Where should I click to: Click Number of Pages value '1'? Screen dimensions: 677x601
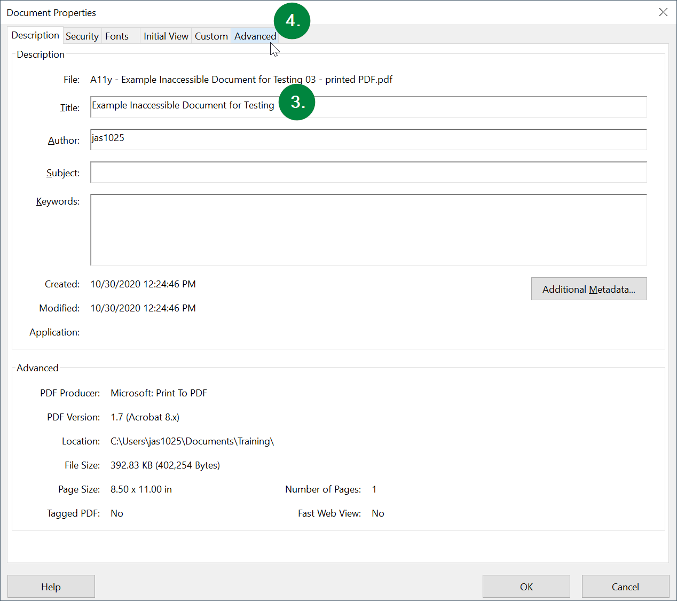374,489
